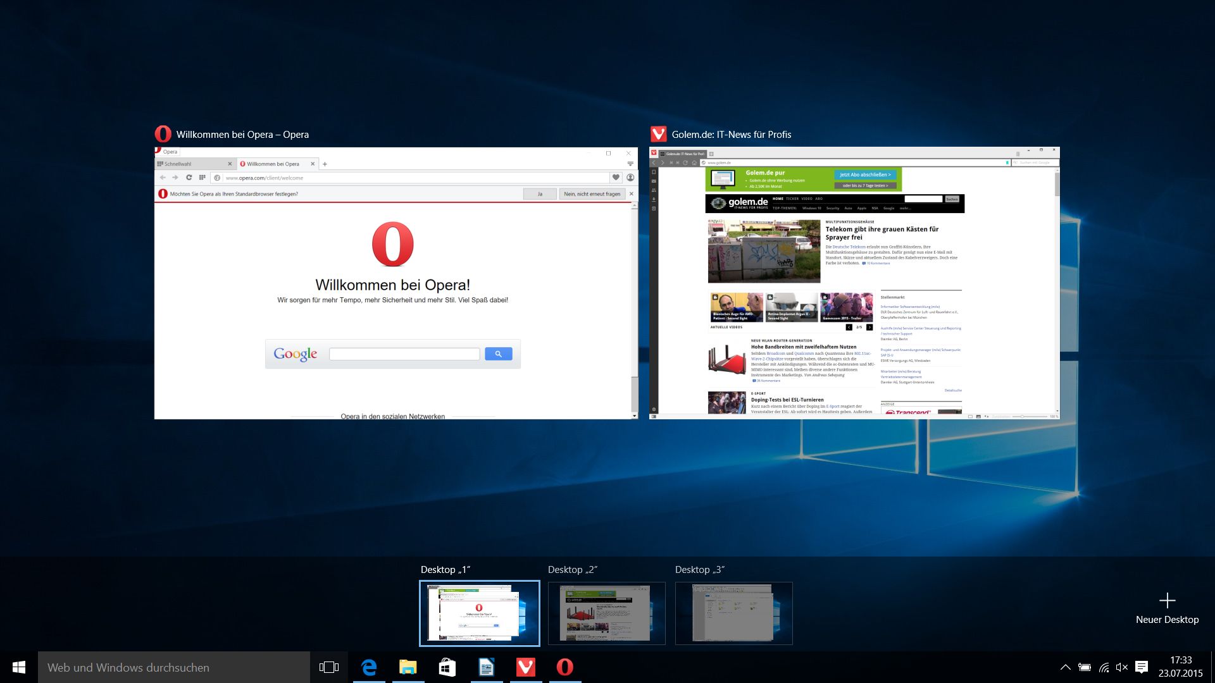Open the document app icon on taskbar

pos(487,667)
